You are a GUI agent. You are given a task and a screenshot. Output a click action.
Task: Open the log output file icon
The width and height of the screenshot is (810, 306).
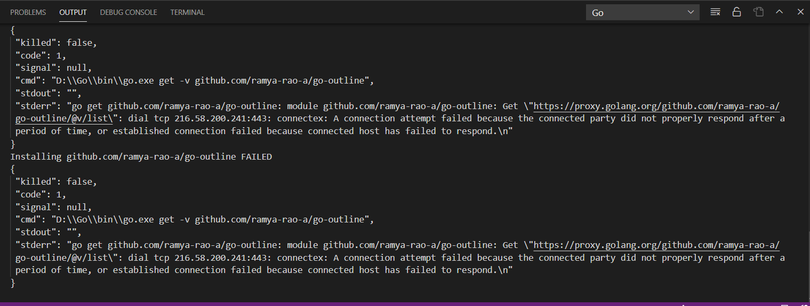click(x=758, y=12)
